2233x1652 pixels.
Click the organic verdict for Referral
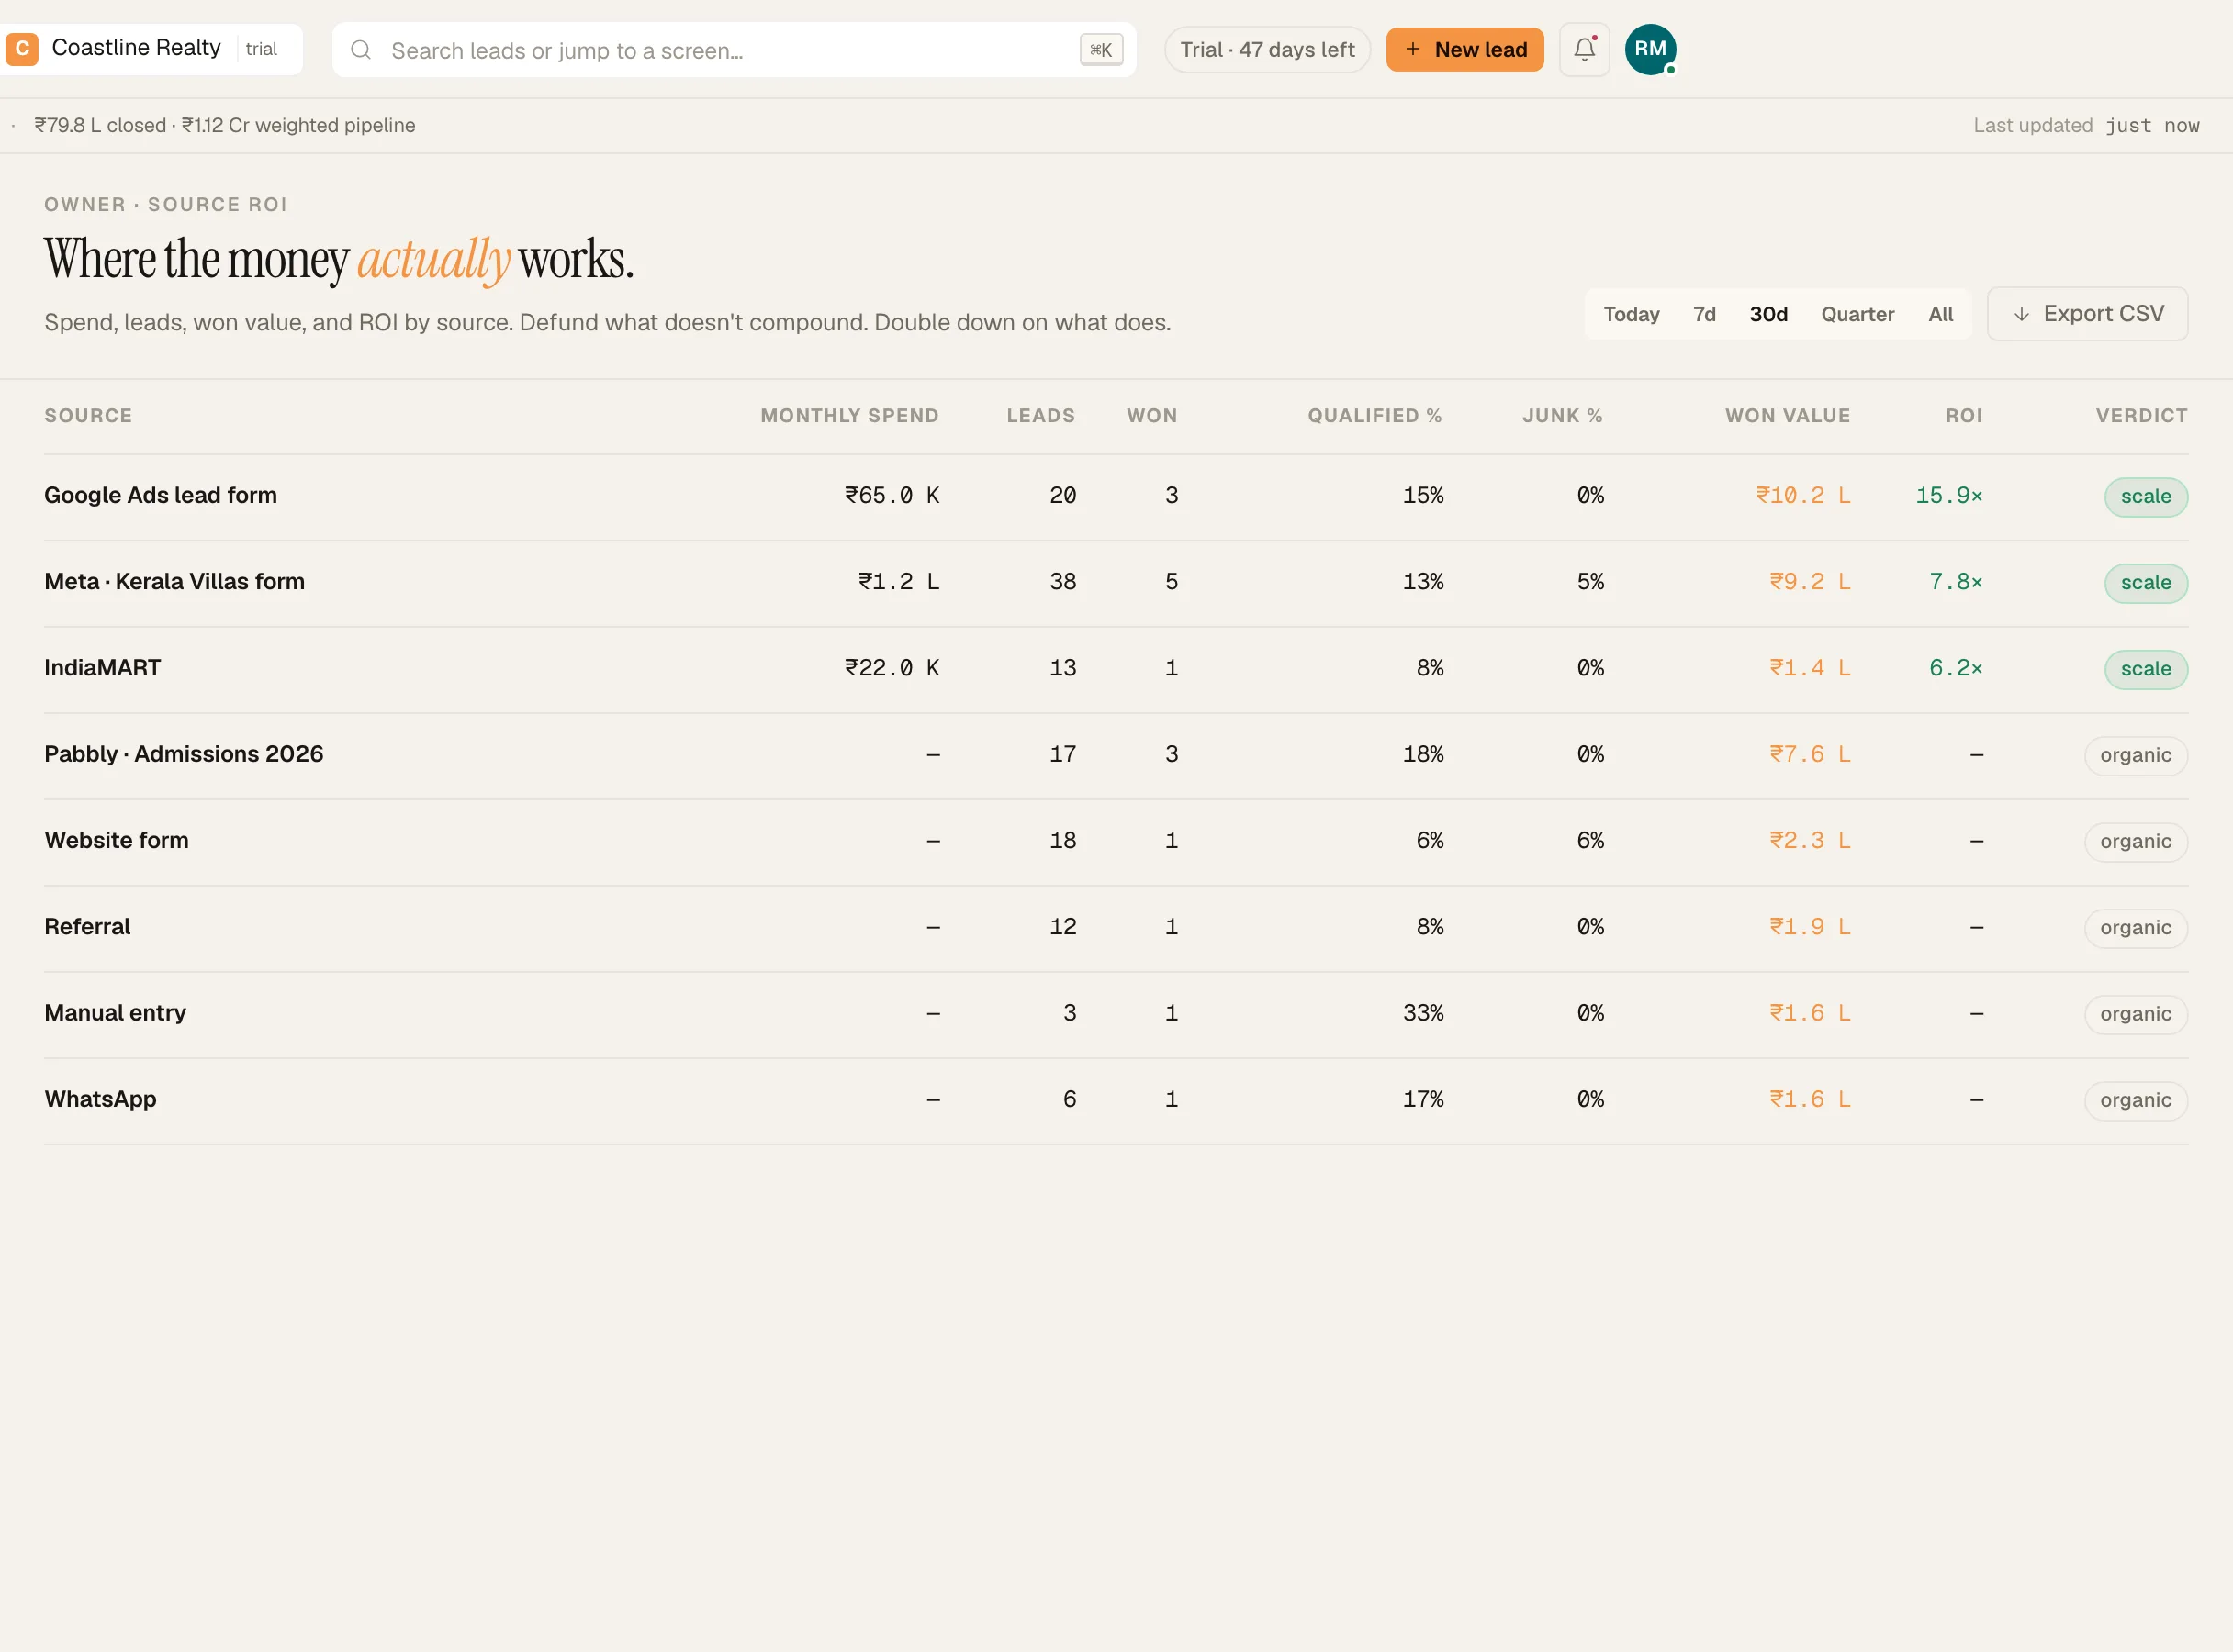click(x=2136, y=928)
